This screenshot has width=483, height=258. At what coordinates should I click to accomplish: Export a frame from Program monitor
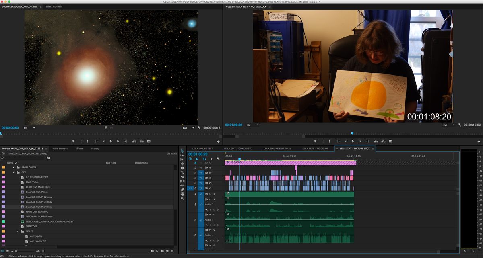tap(390, 141)
